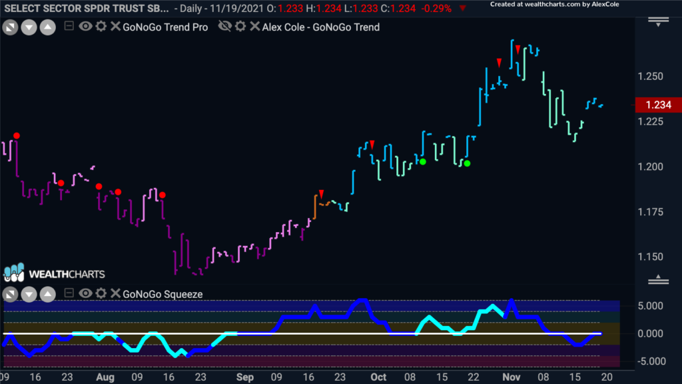Image resolution: width=682 pixels, height=384 pixels.
Task: Maximize the GoNoGo Trend Pro price panel
Action: (10, 27)
